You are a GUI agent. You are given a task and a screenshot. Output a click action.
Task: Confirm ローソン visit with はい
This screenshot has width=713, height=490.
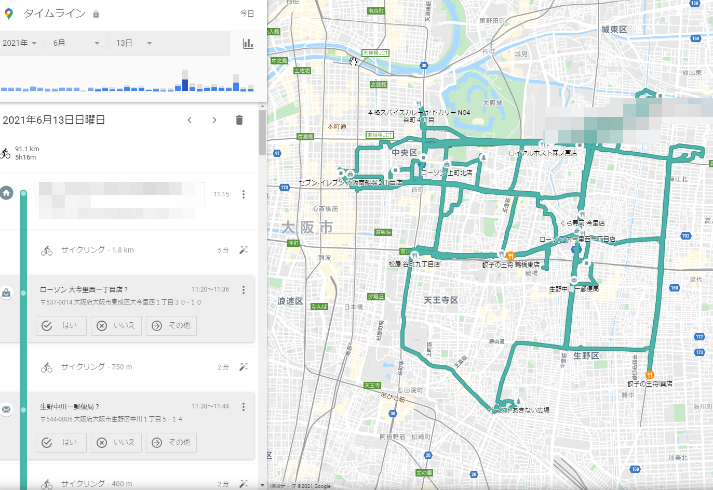pyautogui.click(x=61, y=325)
